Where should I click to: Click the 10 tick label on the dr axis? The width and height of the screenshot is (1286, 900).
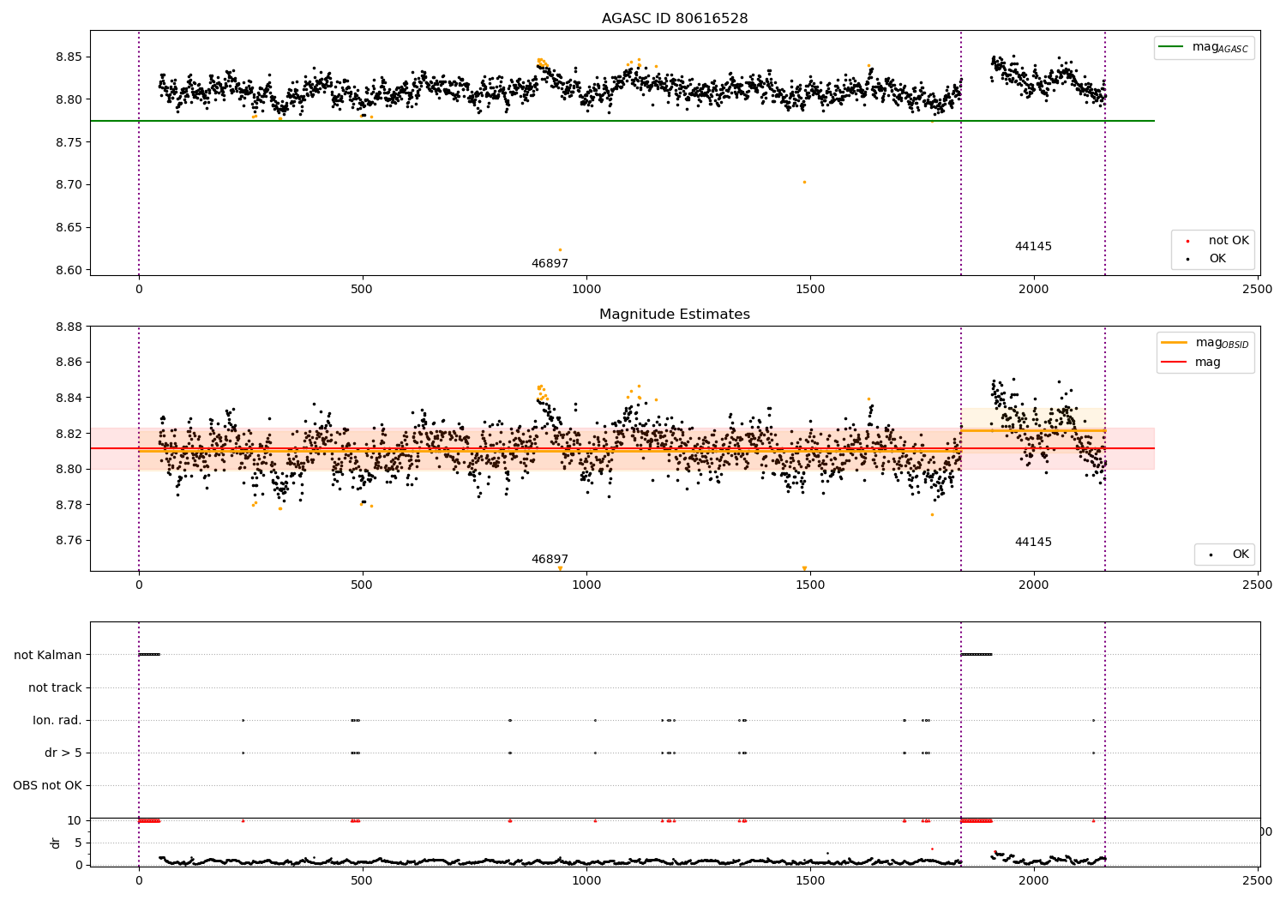pos(75,820)
